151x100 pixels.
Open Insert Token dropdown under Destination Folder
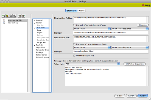point(92,29)
